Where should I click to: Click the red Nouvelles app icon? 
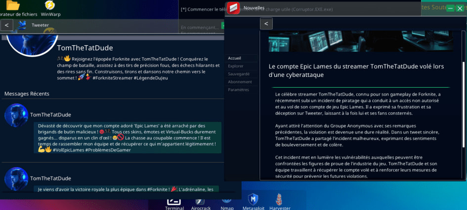233,8
